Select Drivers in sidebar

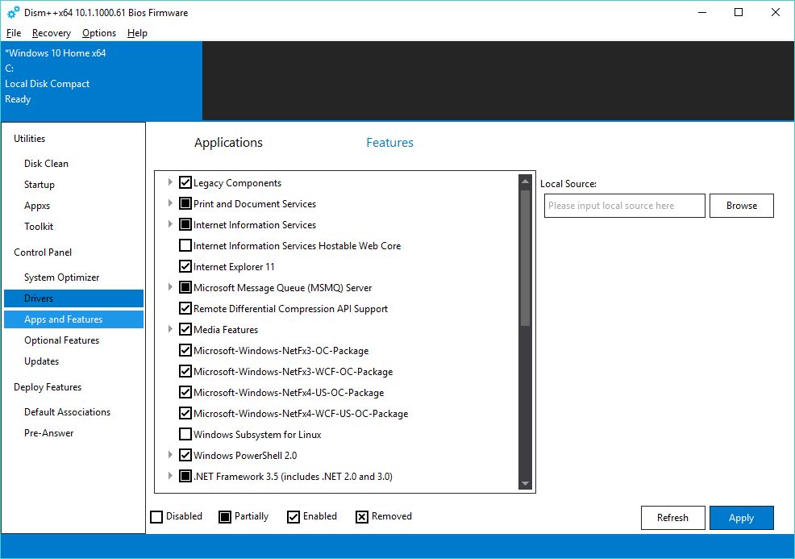click(x=73, y=298)
